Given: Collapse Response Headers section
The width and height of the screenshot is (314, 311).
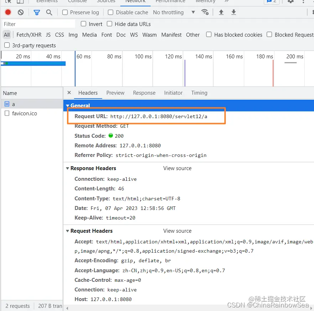Looking at the screenshot, I should [68, 168].
